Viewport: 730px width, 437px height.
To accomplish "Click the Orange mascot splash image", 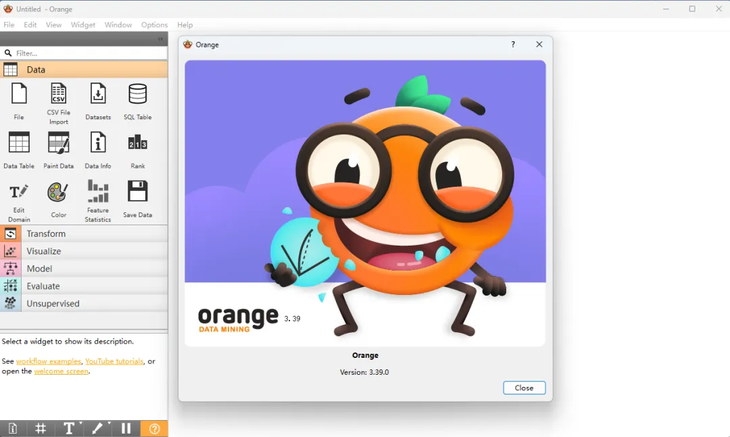I will (x=365, y=203).
